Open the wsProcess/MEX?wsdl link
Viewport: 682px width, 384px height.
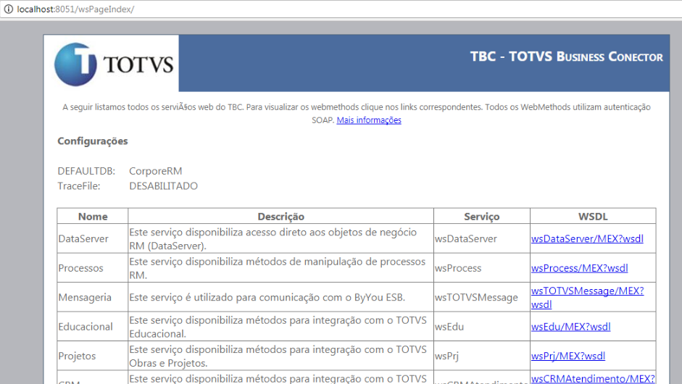(579, 268)
